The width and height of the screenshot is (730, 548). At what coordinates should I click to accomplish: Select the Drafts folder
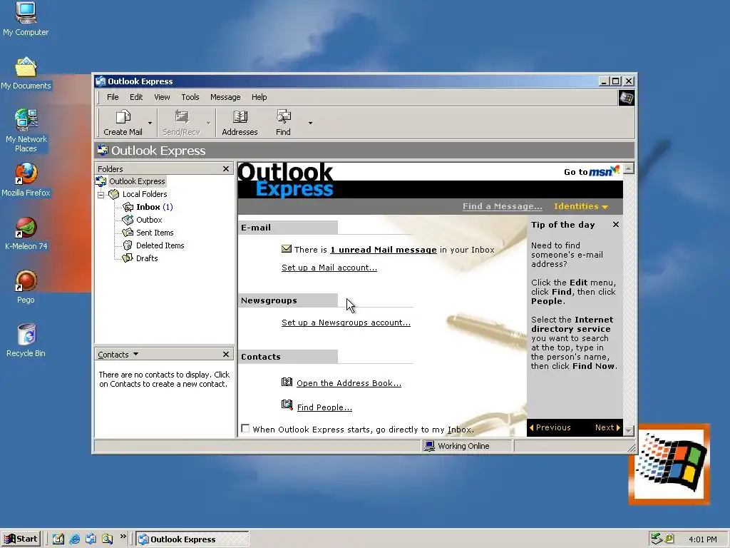(x=146, y=258)
